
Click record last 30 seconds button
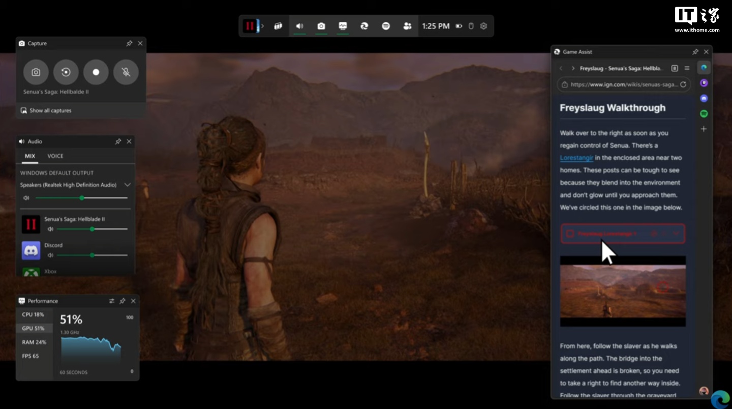[66, 72]
